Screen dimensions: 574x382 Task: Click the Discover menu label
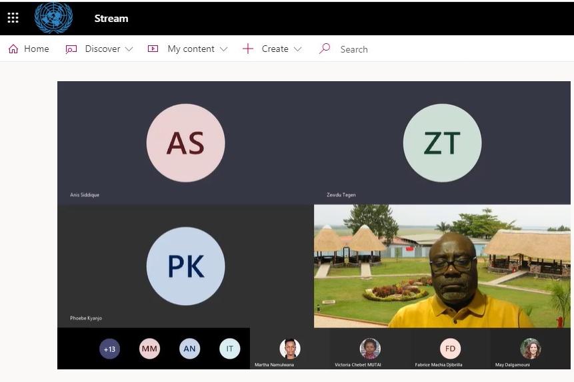pyautogui.click(x=102, y=49)
